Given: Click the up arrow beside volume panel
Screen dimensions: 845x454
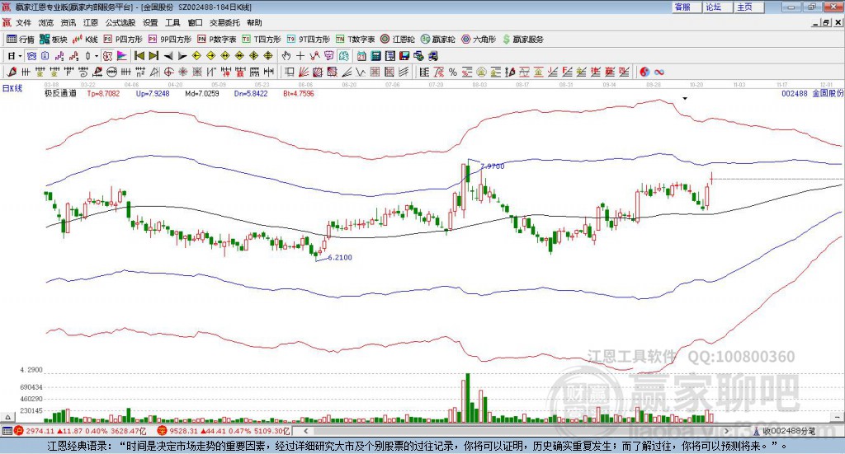Looking at the screenshot, I should [7, 417].
